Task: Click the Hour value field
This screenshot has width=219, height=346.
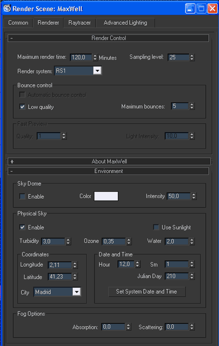Action: 126,264
